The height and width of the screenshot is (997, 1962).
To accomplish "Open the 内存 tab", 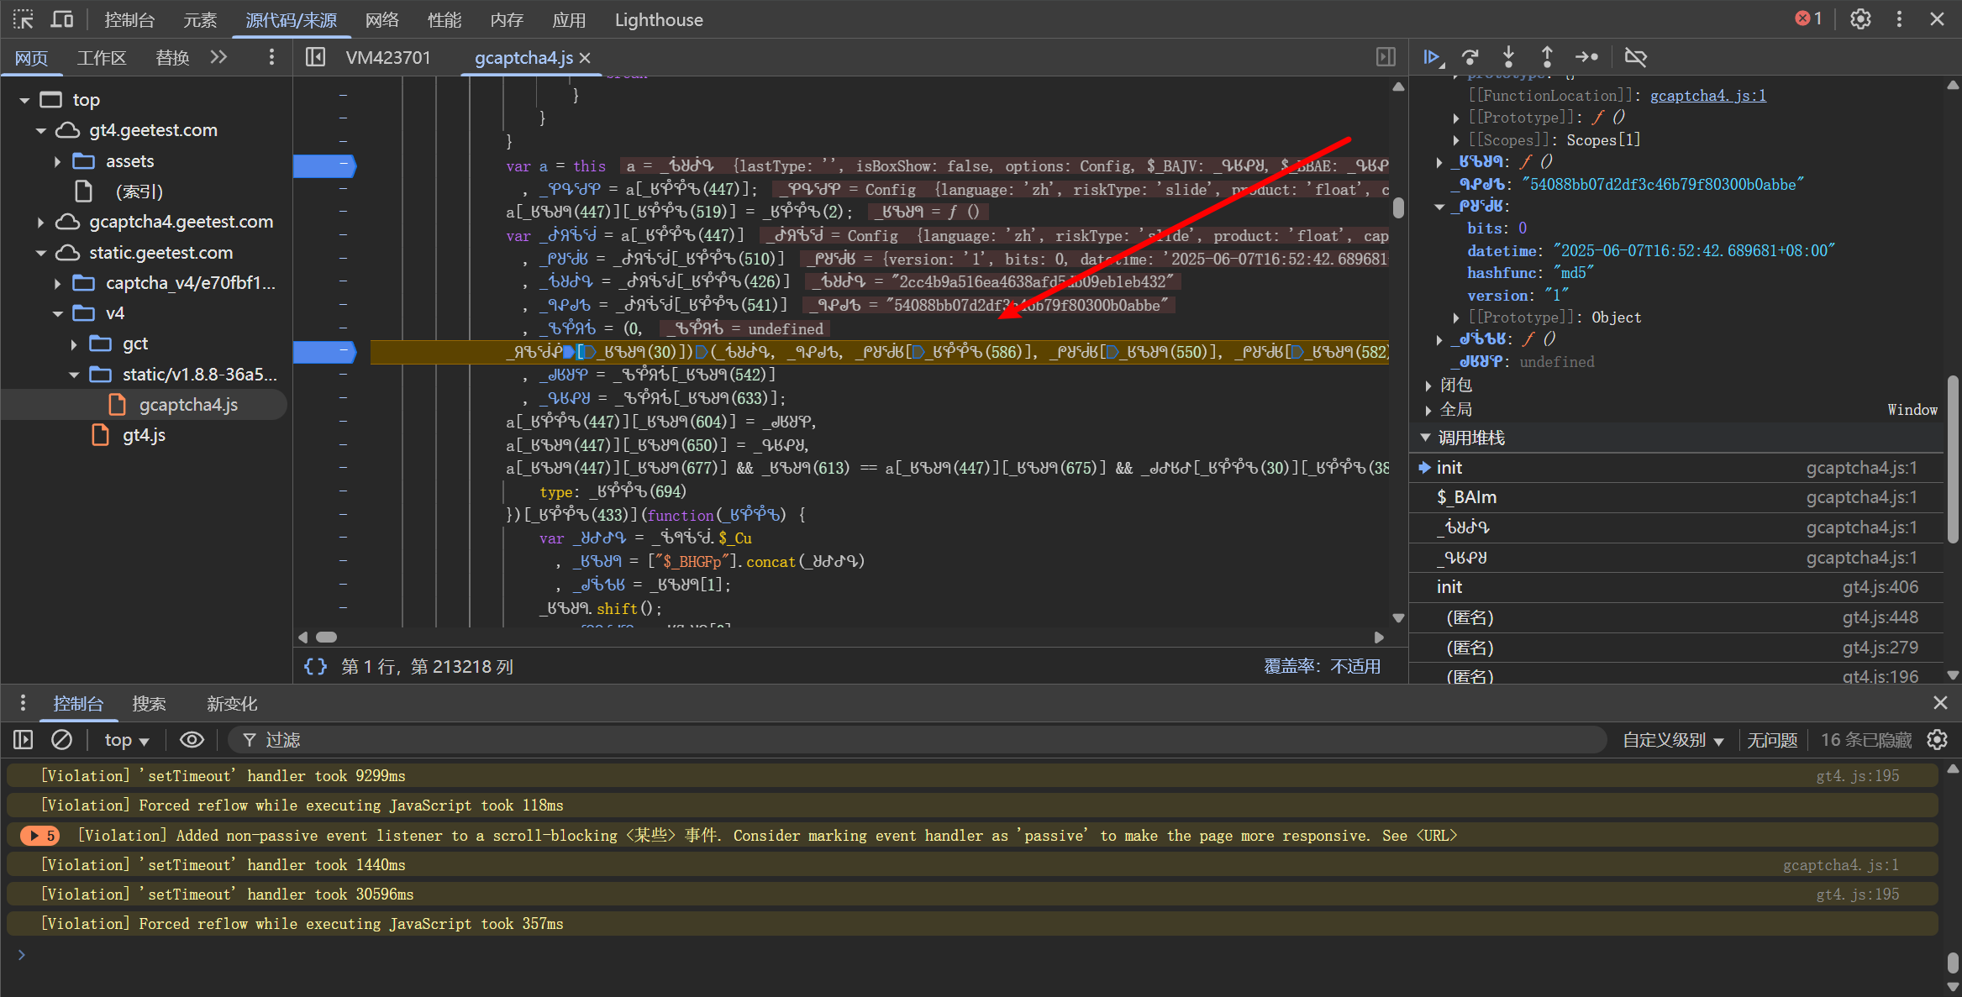I will coord(507,19).
